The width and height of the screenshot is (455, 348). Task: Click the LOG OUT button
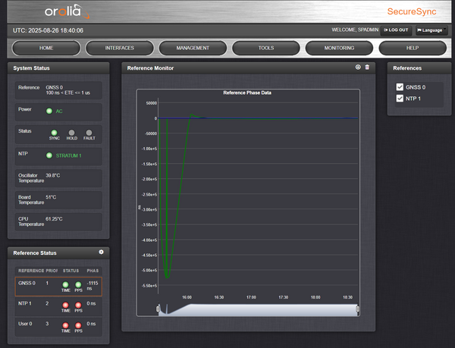pyautogui.click(x=396, y=30)
